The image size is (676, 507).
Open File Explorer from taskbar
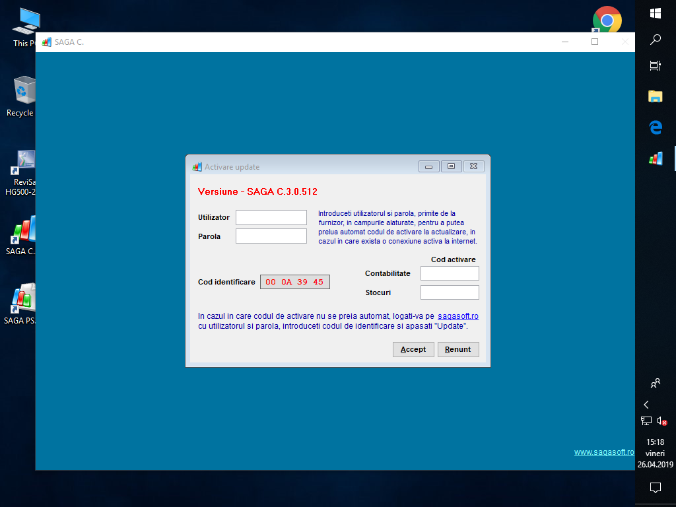(656, 96)
